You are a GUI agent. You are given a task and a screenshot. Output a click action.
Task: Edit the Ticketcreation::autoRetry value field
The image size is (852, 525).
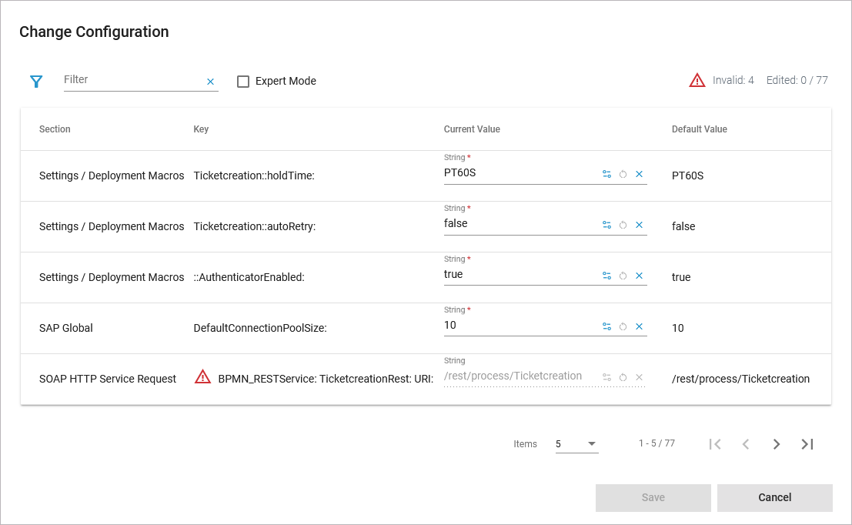click(x=520, y=224)
